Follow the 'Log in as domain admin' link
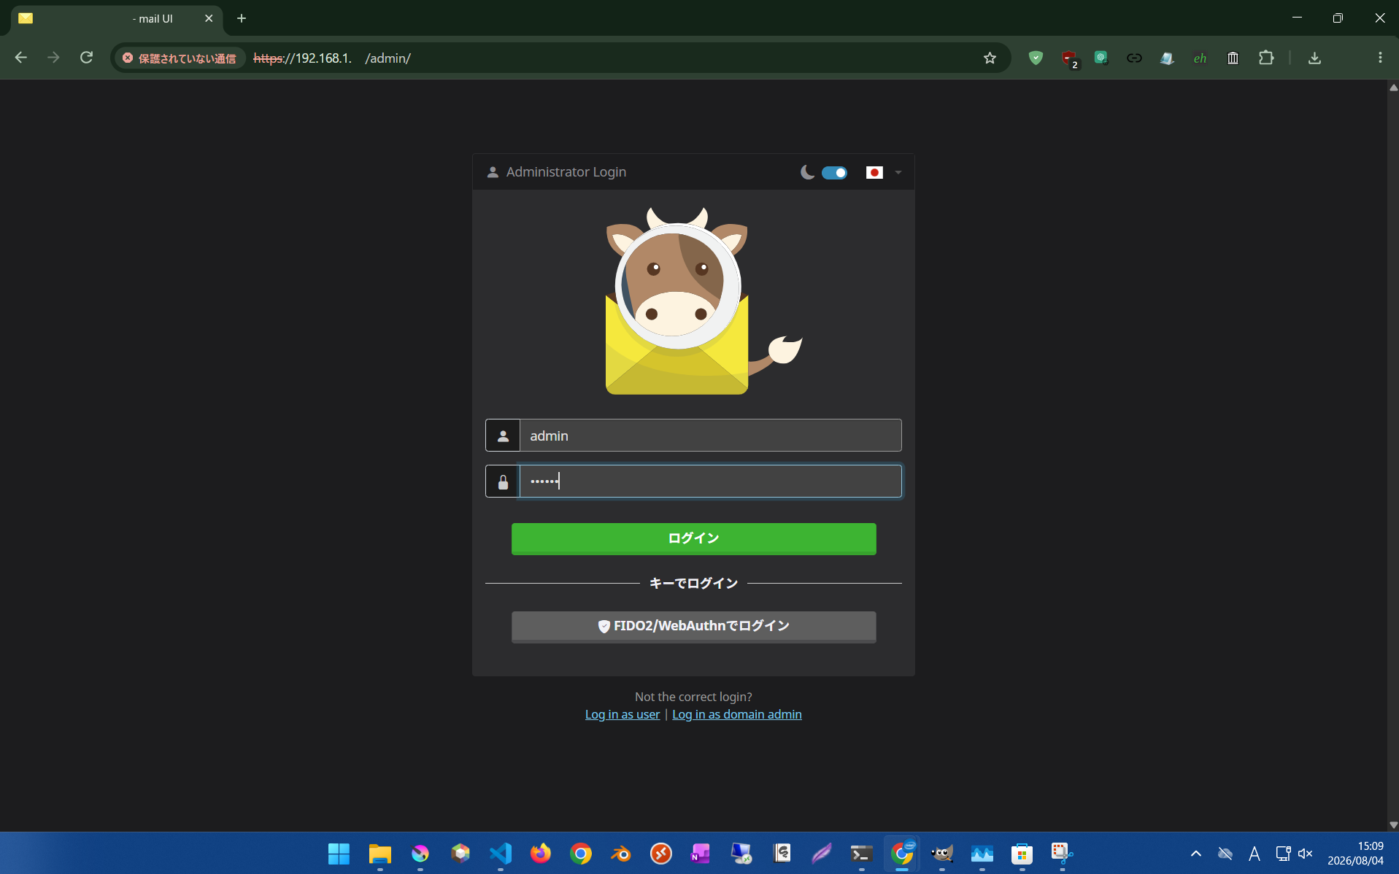 (736, 714)
